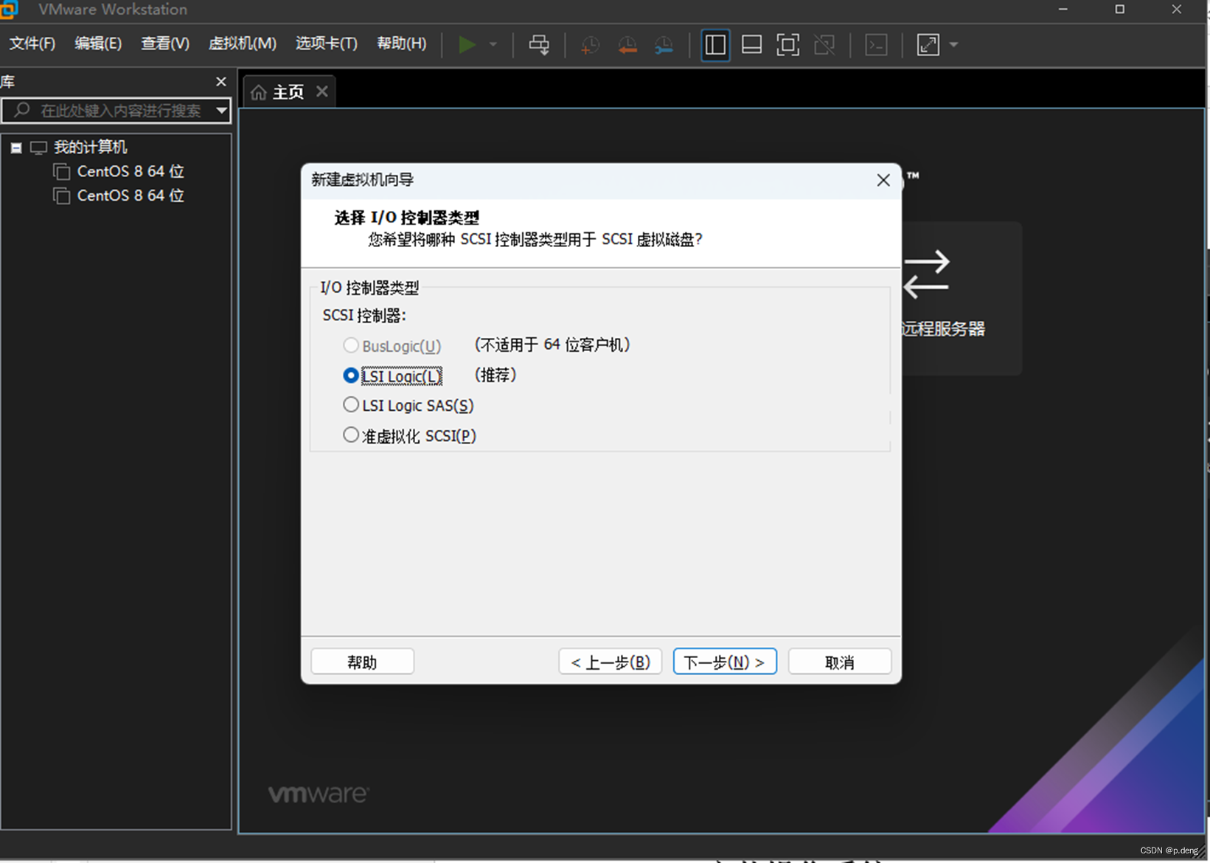Open the 帮助(H) menu
Viewport: 1210px width, 863px height.
click(402, 44)
